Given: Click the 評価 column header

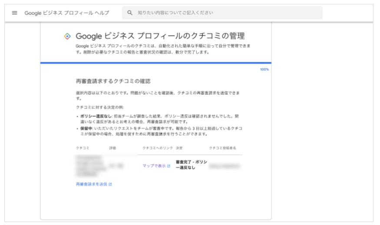Looking at the screenshot, I should coord(112,148).
